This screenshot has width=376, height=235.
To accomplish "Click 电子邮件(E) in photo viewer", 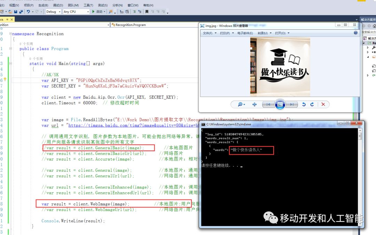I will click(x=245, y=33).
